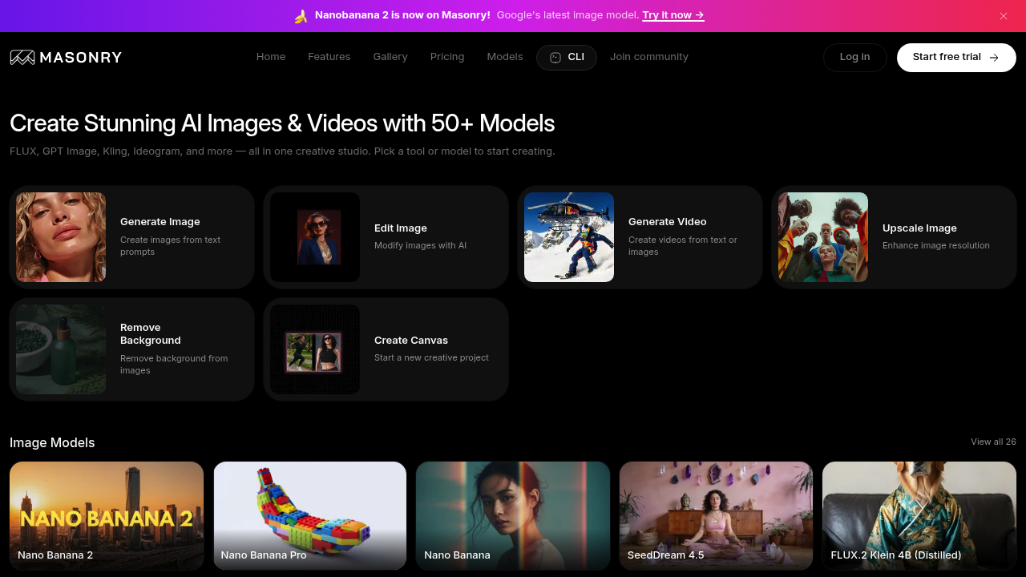Click the Generate Video helicopter thumbnail icon

pos(569,236)
